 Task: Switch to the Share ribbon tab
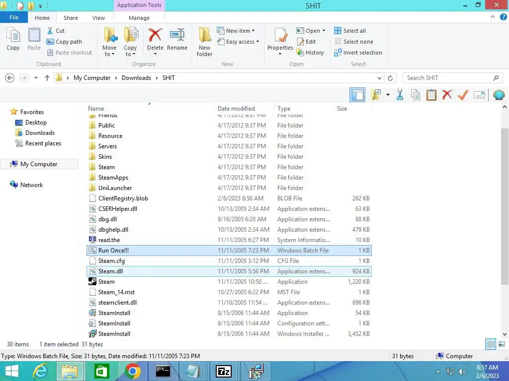coord(71,18)
